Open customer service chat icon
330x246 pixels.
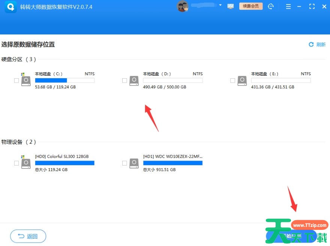271,7
